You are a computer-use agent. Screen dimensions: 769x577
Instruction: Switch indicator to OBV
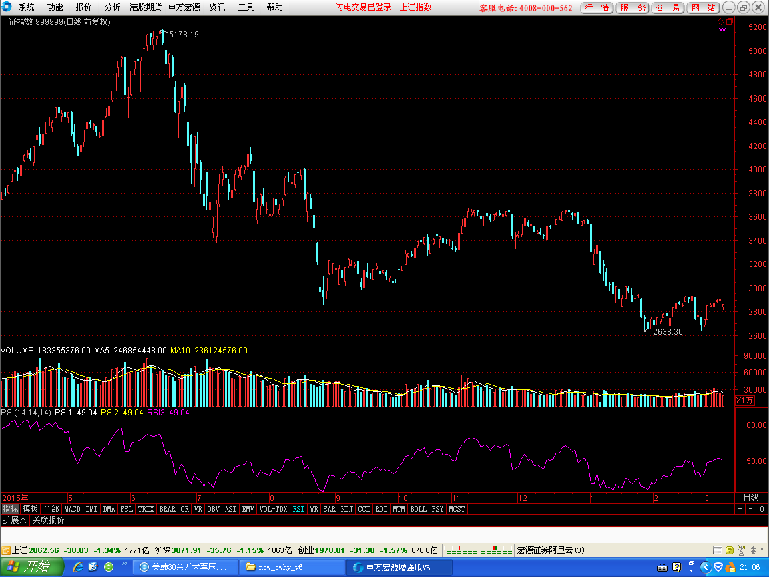[214, 509]
